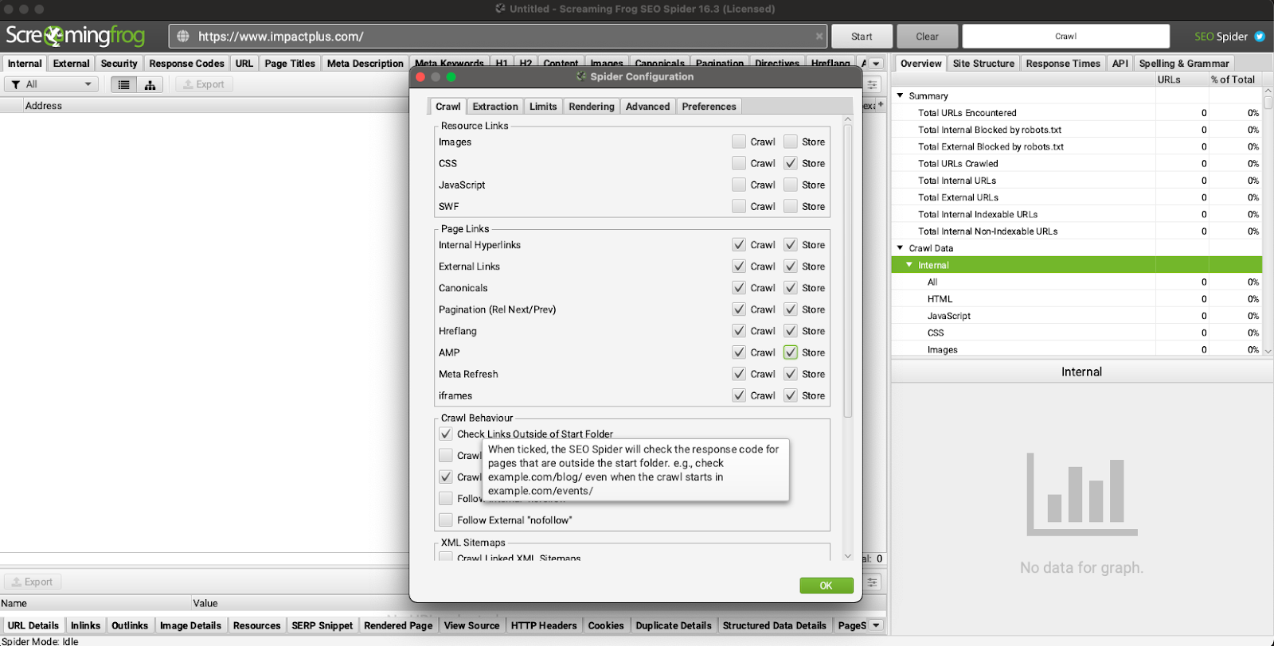The width and height of the screenshot is (1274, 646).
Task: Switch to list view icon
Action: point(123,84)
